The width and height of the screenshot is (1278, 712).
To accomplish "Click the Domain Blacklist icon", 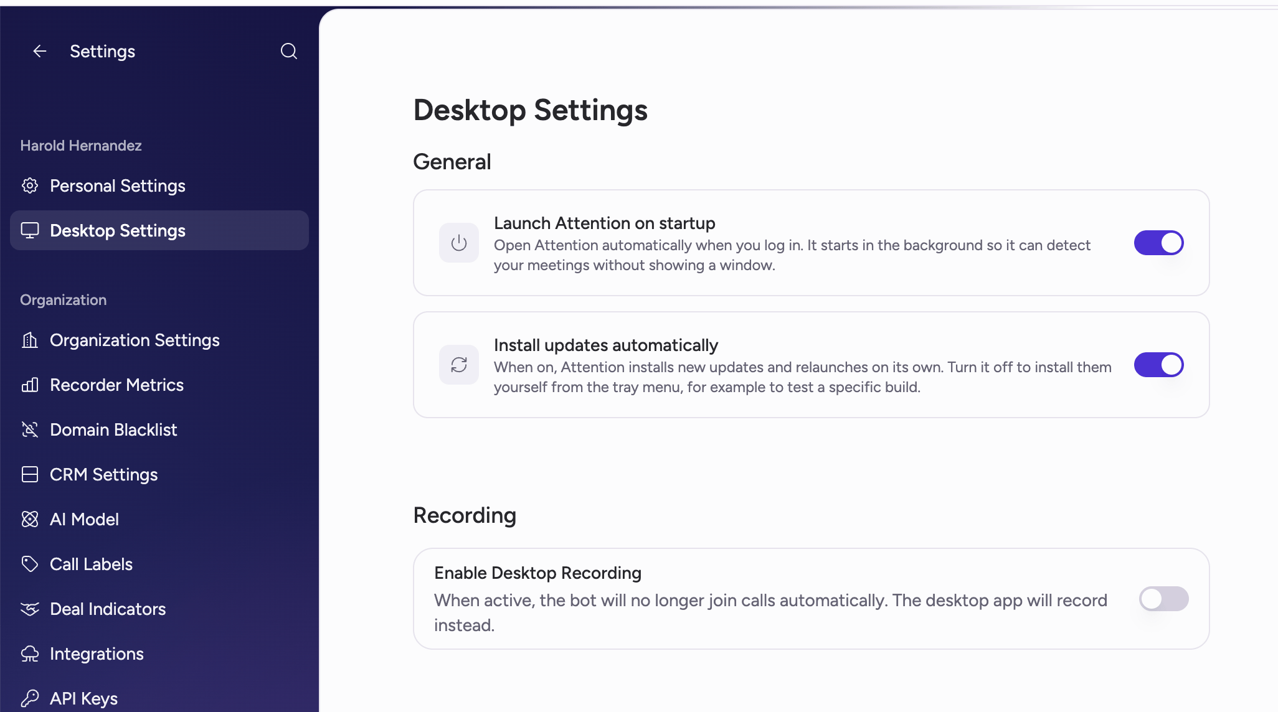I will tap(30, 429).
